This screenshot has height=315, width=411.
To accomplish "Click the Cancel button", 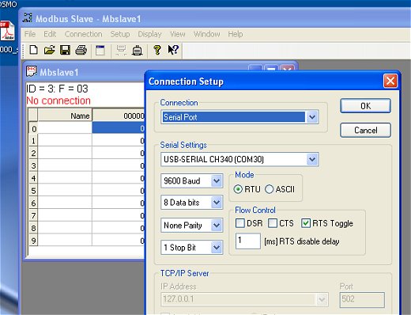I will 365,130.
